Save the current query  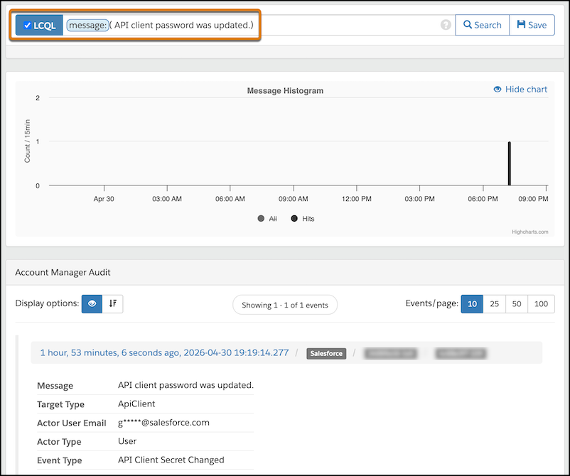(532, 25)
